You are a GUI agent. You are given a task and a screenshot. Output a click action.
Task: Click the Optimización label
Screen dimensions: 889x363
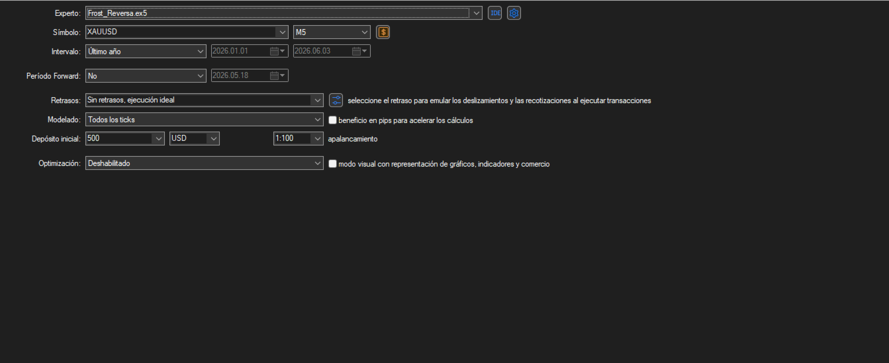point(60,164)
